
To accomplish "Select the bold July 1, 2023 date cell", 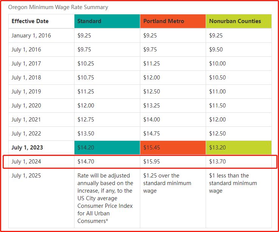I will click(27, 148).
